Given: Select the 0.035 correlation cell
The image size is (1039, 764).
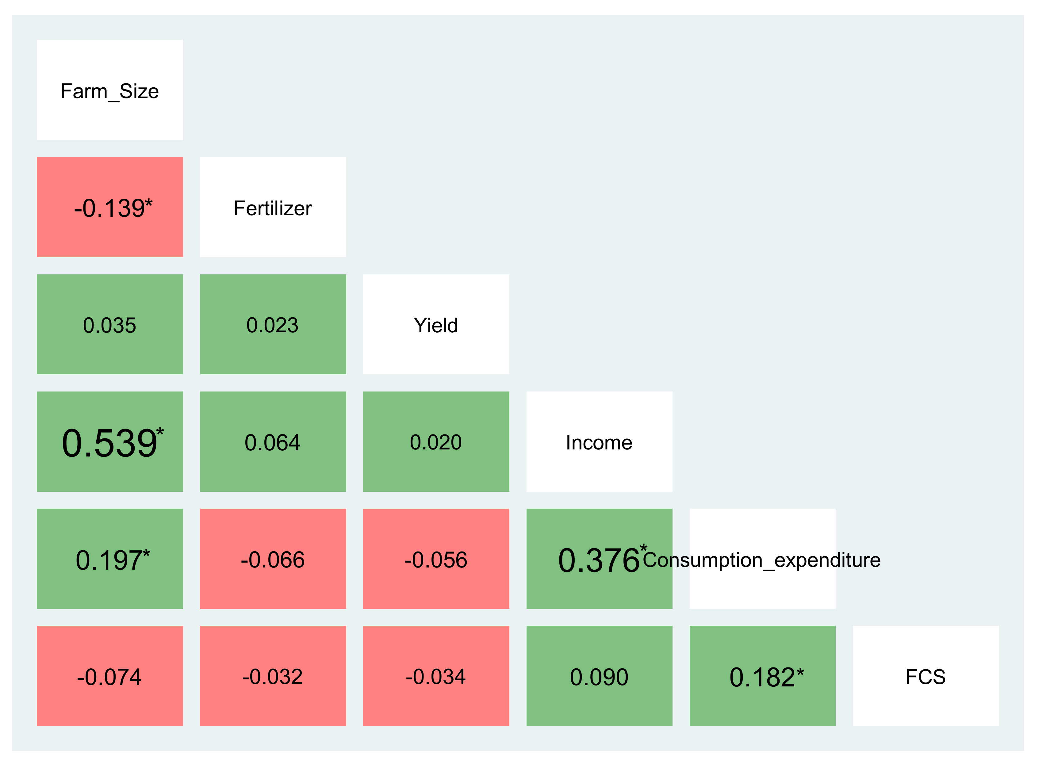Looking at the screenshot, I should point(110,325).
